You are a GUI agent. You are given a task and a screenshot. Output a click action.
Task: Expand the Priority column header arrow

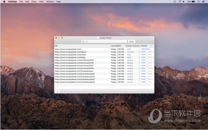pos(151,46)
